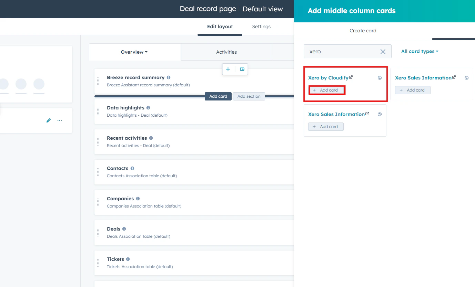Click the drag handle of Deals card

[x=99, y=233]
